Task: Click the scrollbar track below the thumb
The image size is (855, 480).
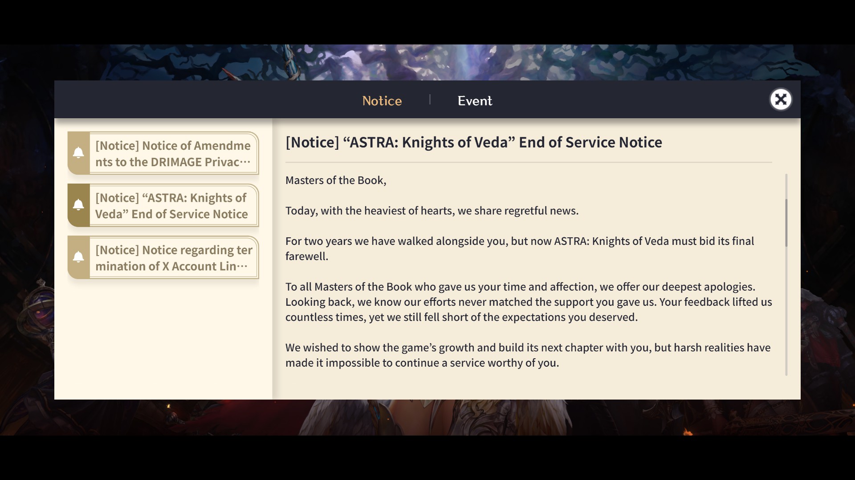Action: 786,320
